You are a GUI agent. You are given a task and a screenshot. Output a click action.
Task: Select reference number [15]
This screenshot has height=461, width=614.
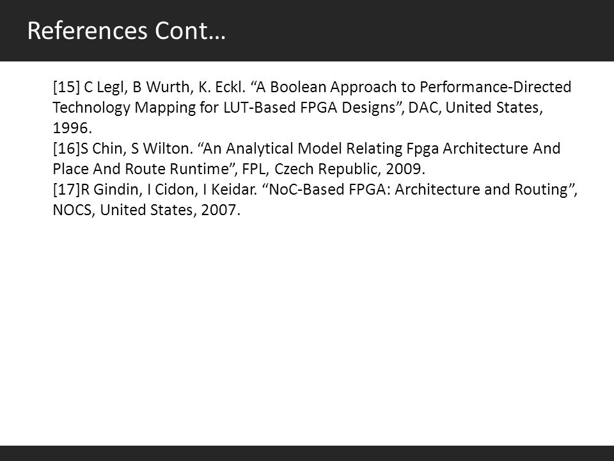pos(67,87)
